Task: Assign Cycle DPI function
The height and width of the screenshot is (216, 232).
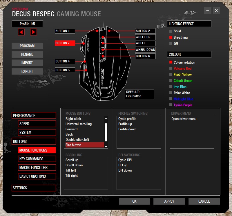Action: point(125,160)
